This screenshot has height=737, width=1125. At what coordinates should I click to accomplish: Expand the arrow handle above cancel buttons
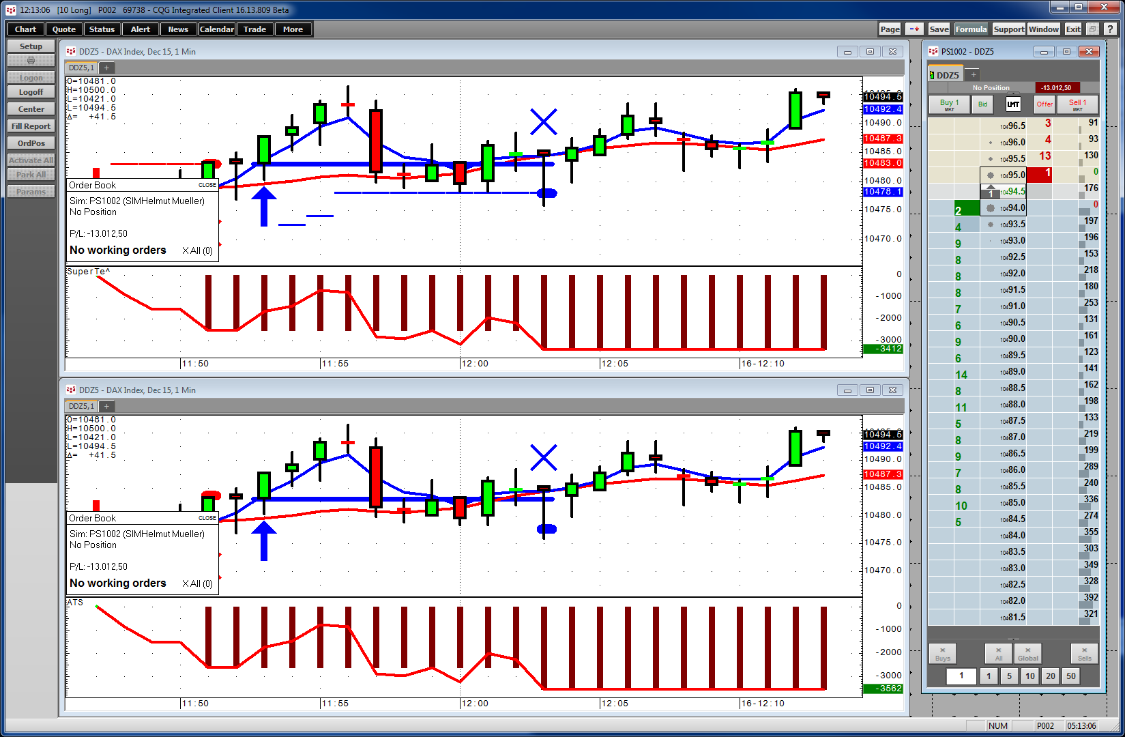click(1013, 639)
